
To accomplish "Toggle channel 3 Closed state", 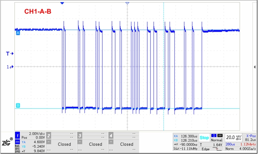I will 95,144.
